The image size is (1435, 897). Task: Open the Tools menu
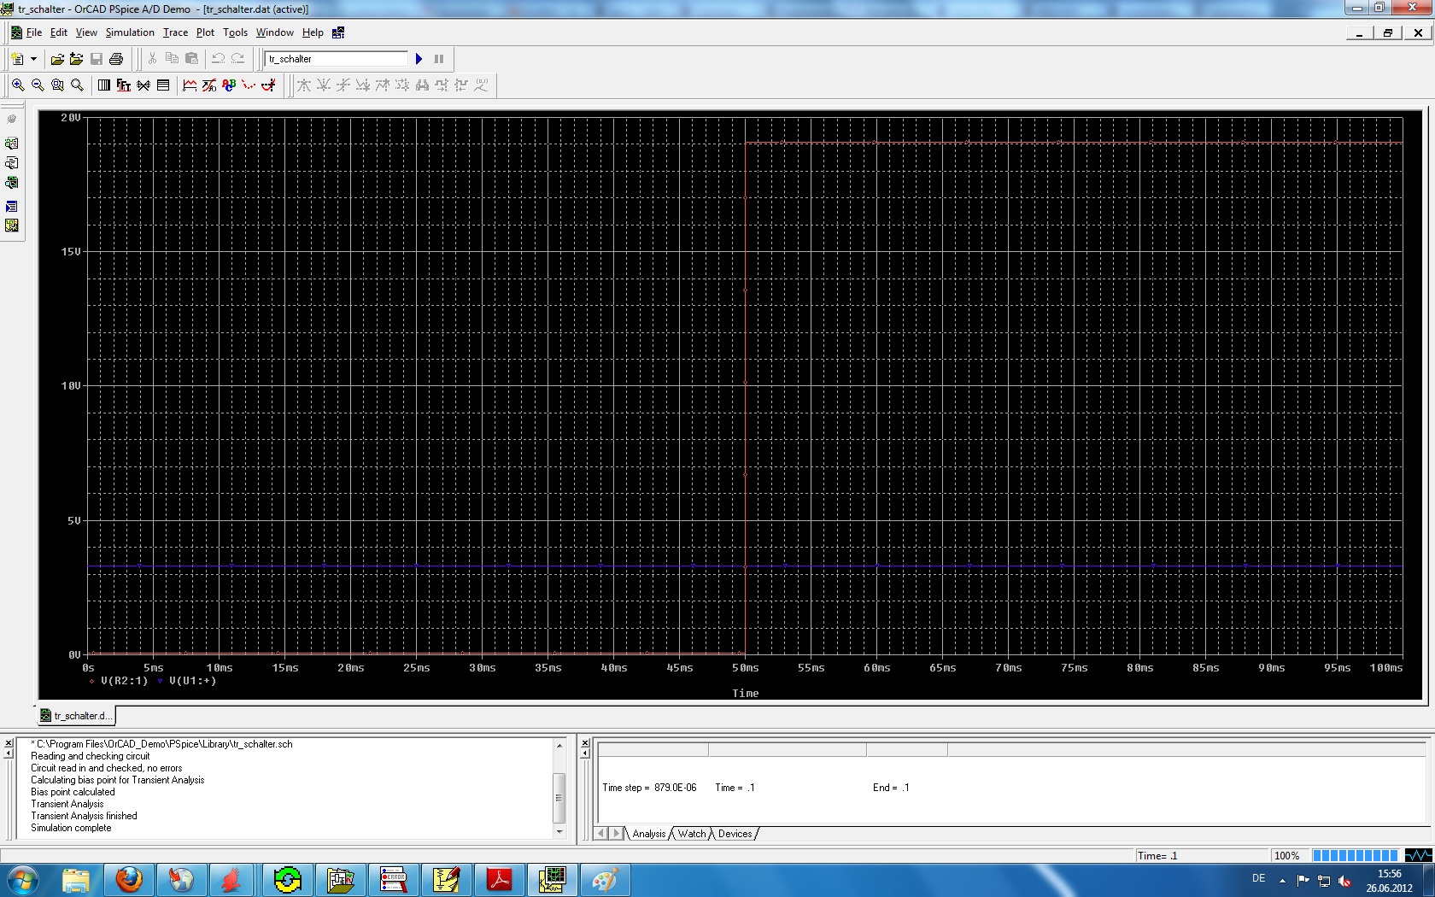point(235,32)
